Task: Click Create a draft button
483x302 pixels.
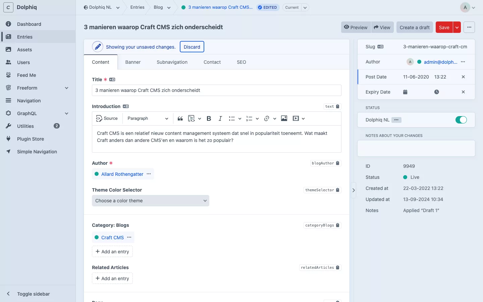Action: (x=415, y=28)
